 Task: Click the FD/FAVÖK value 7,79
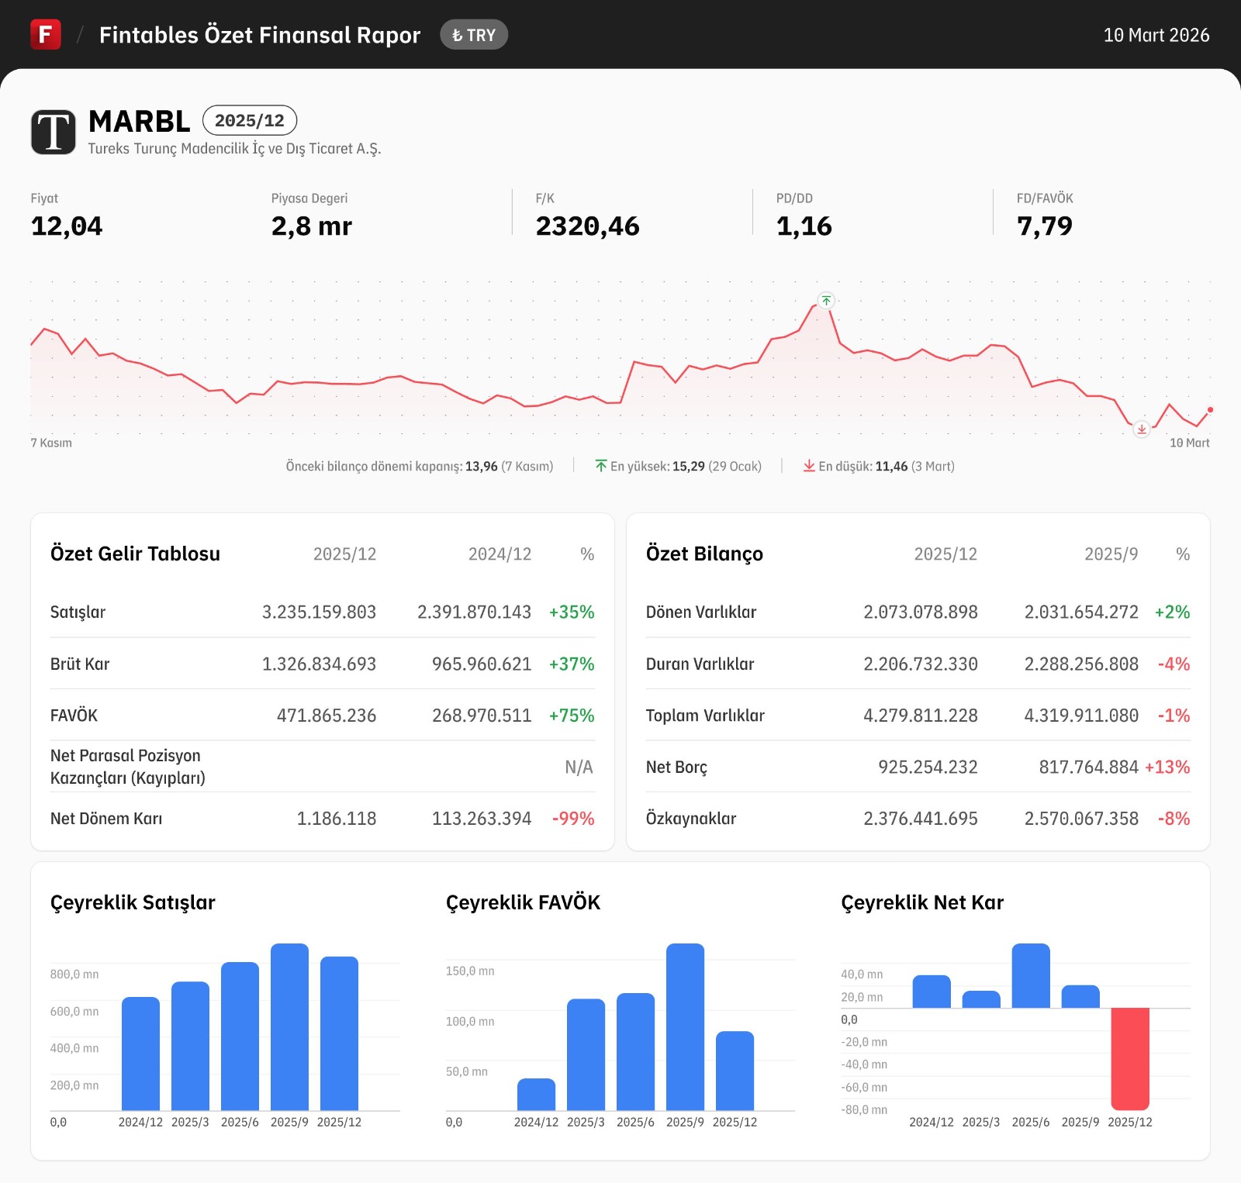click(x=1045, y=226)
